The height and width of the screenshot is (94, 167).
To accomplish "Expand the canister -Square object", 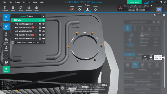I will [x=15, y=35].
